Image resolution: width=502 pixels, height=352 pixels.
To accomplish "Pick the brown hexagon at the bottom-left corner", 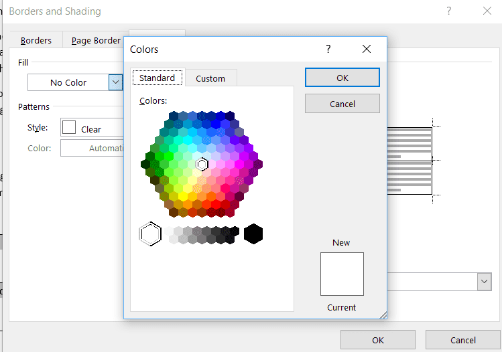I will pos(174,212).
